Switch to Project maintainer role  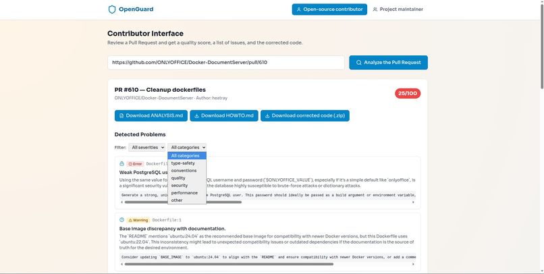point(398,9)
